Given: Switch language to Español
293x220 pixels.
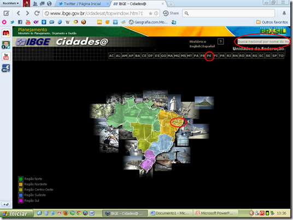Looking at the screenshot, I should click(x=208, y=46).
